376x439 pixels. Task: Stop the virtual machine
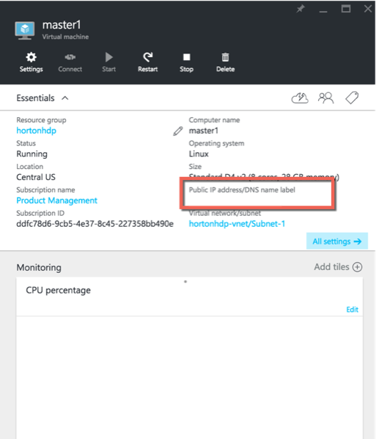(x=186, y=62)
